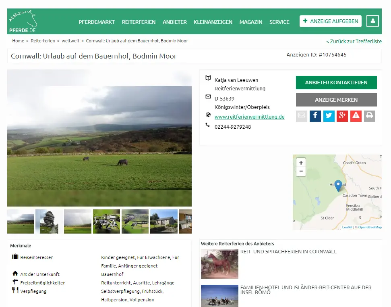This screenshot has height=307, width=391.
Task: Select Kleinanzeigen in the navigation bar
Action: click(213, 22)
